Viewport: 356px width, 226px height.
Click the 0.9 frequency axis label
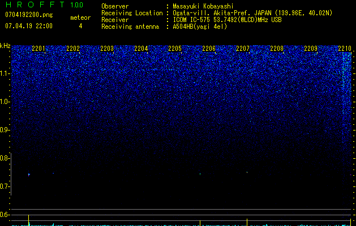[5, 130]
